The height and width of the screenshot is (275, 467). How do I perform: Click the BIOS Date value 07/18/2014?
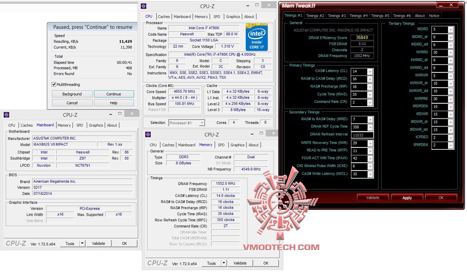[82, 194]
